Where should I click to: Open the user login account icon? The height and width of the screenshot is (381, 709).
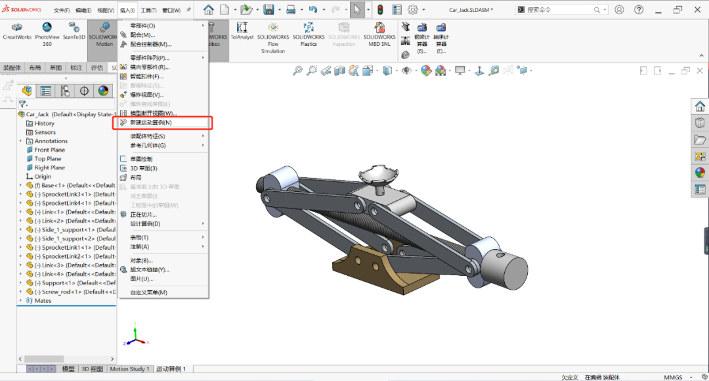point(619,9)
